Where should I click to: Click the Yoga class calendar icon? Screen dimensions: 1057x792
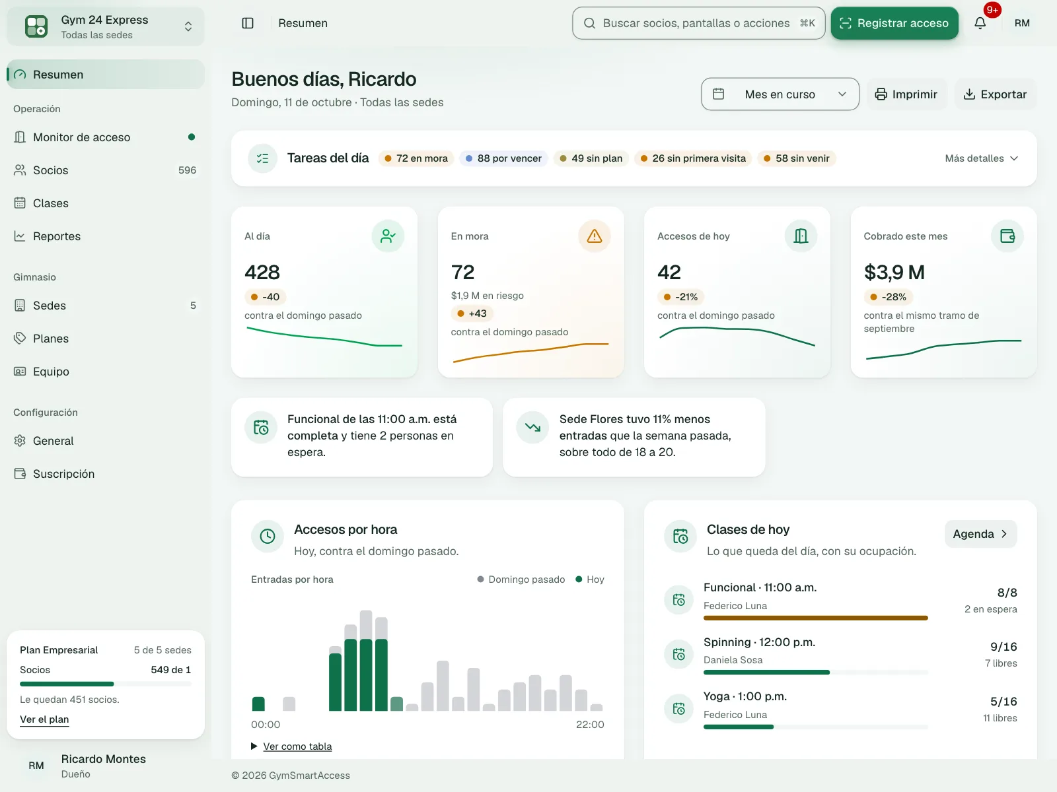pyautogui.click(x=678, y=709)
